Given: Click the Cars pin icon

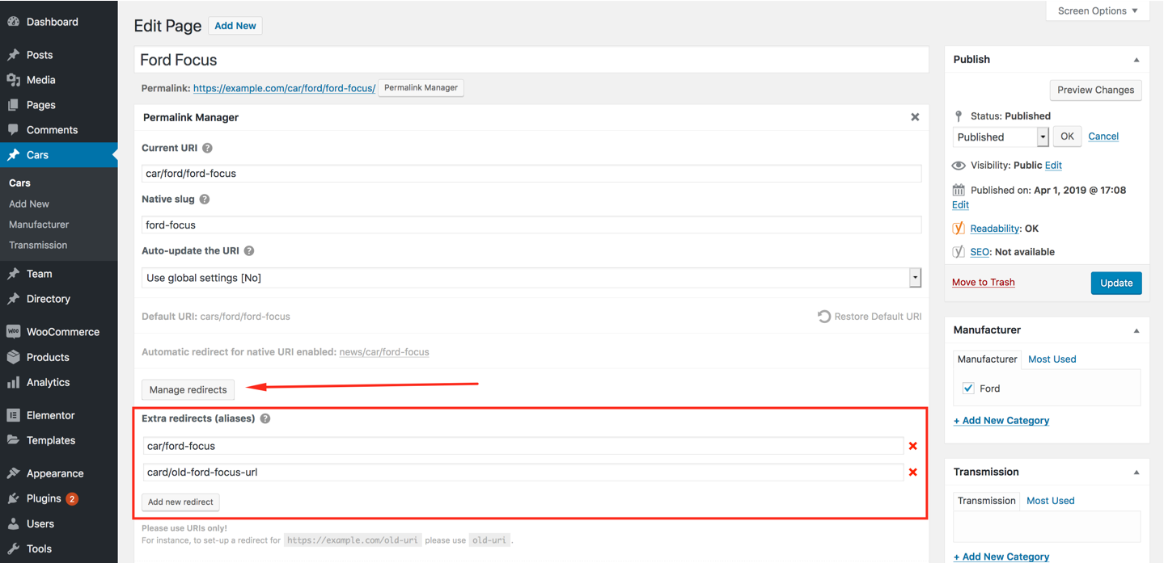Looking at the screenshot, I should click(13, 155).
